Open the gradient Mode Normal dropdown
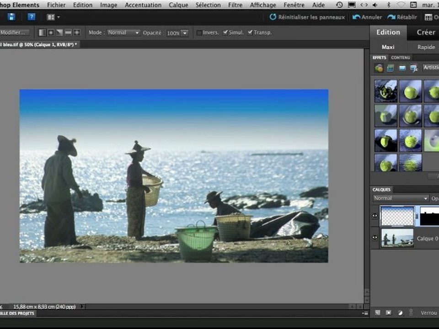439x329 pixels. (123, 33)
